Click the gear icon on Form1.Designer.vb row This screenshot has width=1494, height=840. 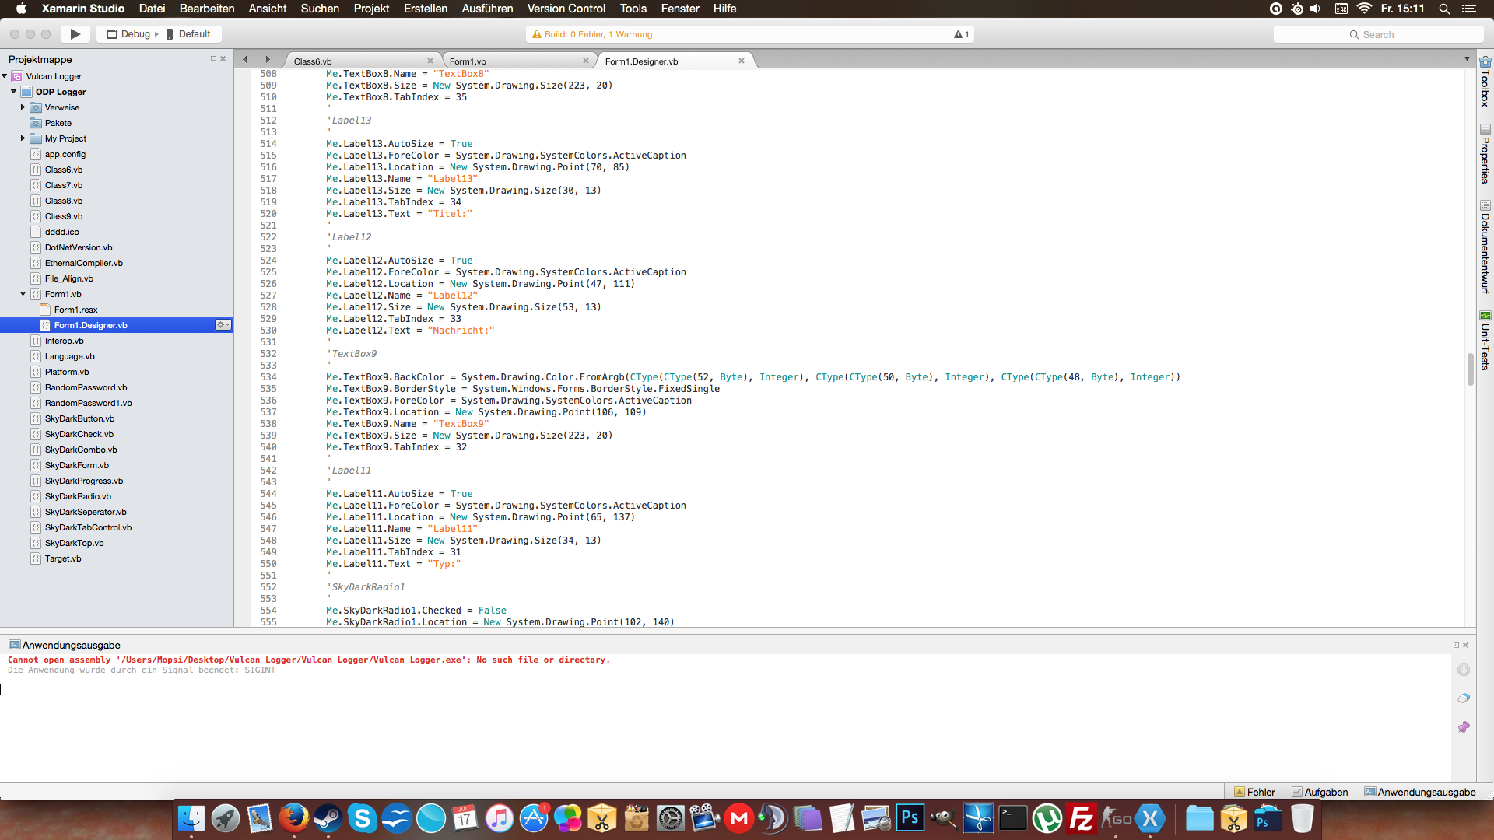pyautogui.click(x=223, y=325)
